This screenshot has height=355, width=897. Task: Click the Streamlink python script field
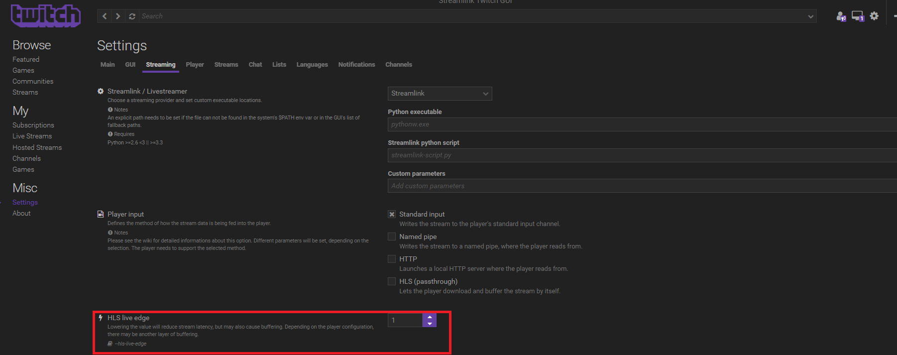click(642, 155)
